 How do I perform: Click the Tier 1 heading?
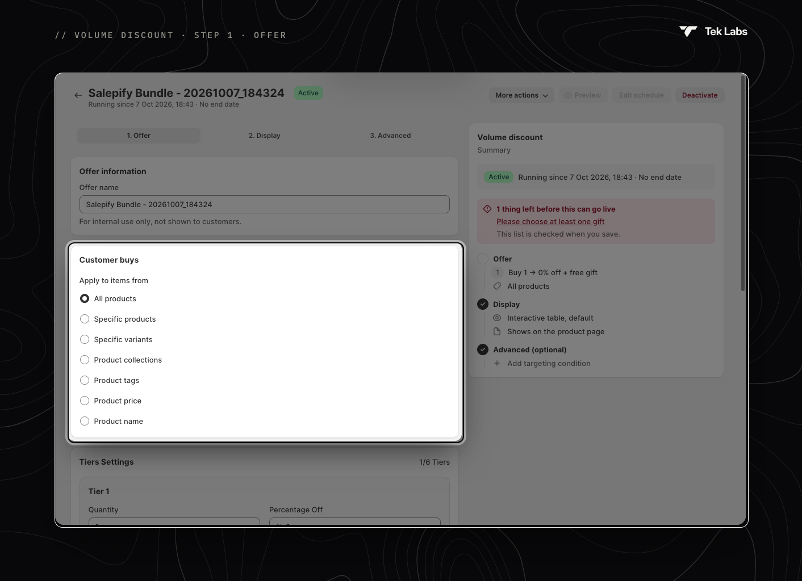coord(99,491)
